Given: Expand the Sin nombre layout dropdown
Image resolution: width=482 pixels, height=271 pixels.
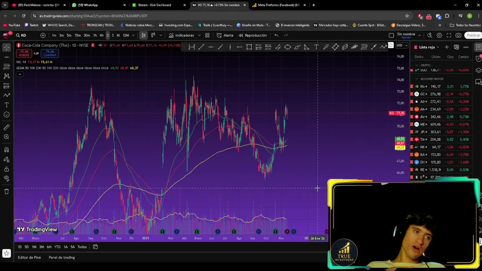Looking at the screenshot, I should 419,35.
